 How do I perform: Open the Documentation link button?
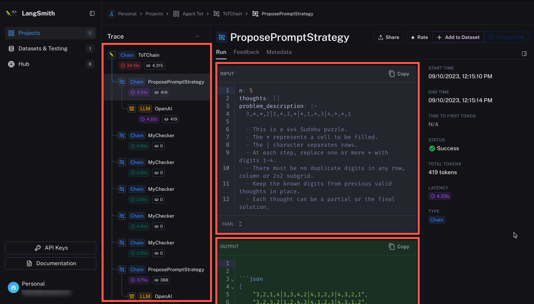pos(50,264)
